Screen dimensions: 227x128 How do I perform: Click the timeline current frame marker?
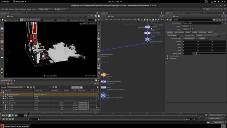(x=29, y=114)
